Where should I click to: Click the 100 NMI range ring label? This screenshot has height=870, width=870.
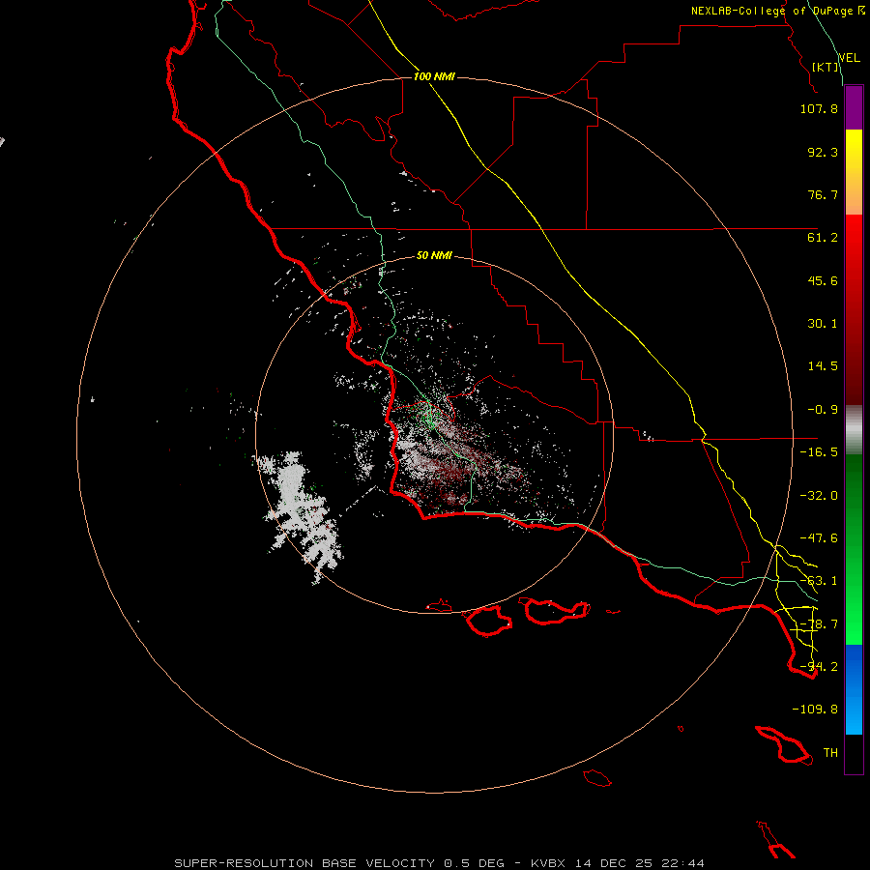coord(434,76)
